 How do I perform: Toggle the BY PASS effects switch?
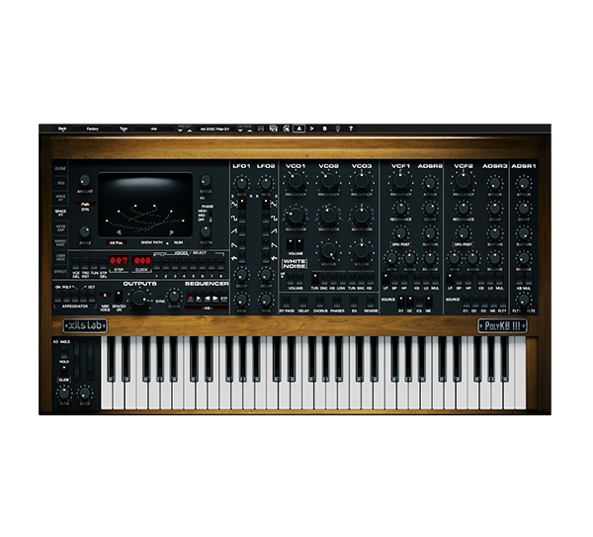tap(287, 302)
